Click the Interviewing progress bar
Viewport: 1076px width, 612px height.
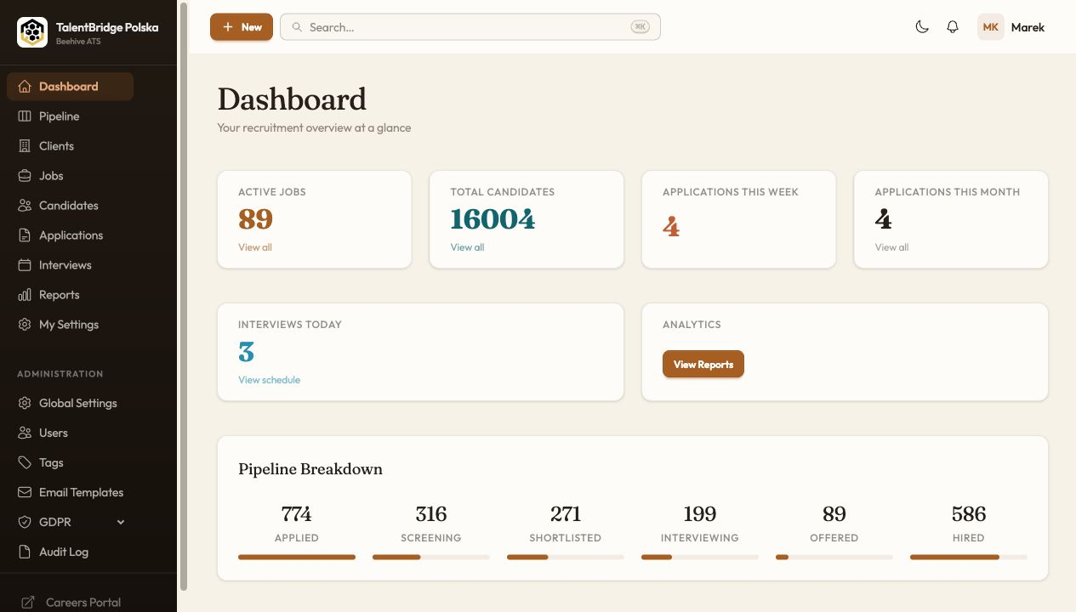tap(700, 558)
